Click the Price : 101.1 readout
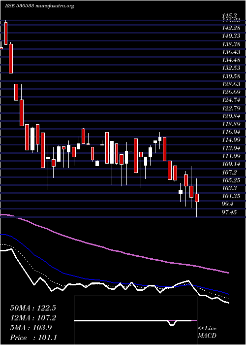The width and height of the screenshot is (246, 345). [x=33, y=338]
